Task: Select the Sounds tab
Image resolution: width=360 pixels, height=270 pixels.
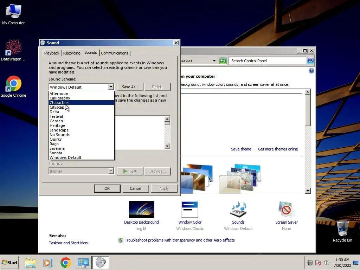Action: [90, 52]
